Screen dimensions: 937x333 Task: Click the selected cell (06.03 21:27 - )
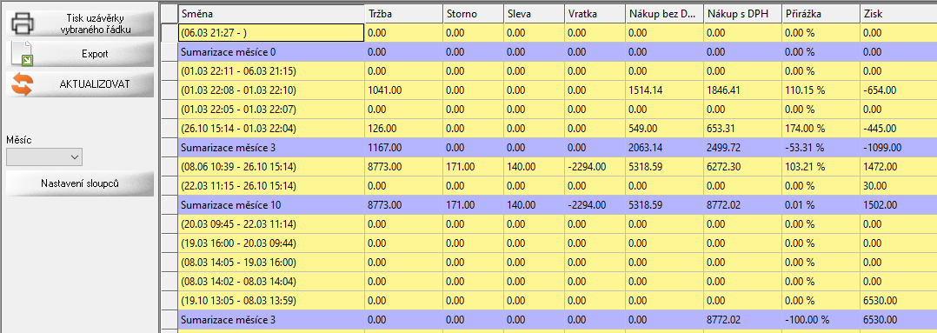(271, 33)
